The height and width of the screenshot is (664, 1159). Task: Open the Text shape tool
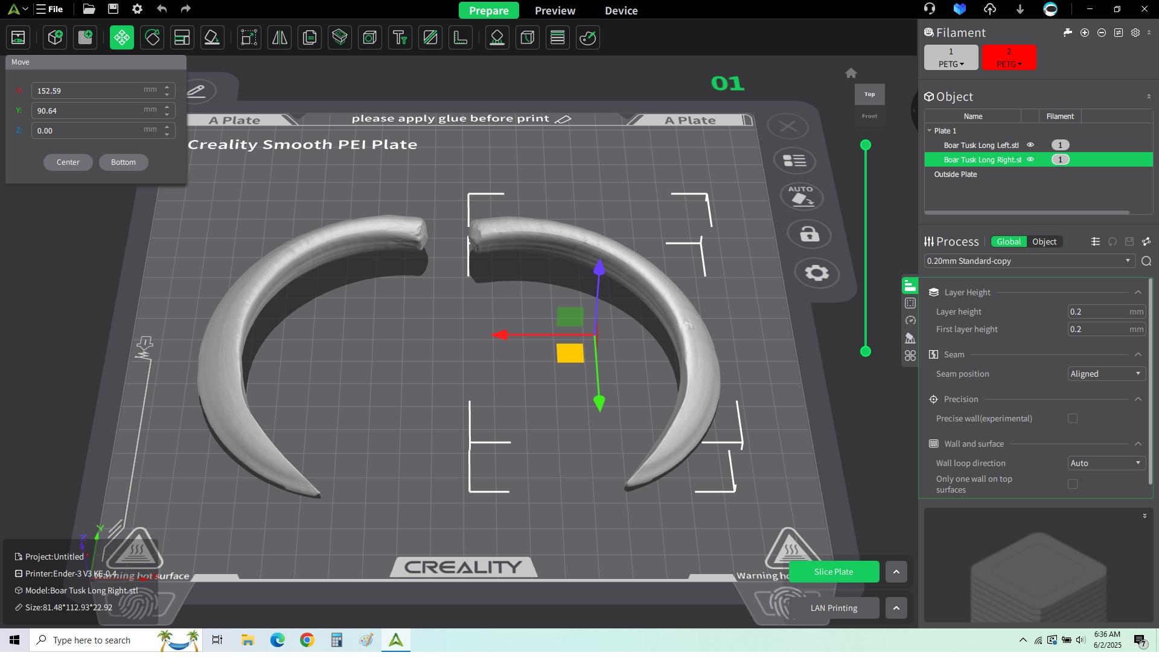click(400, 38)
